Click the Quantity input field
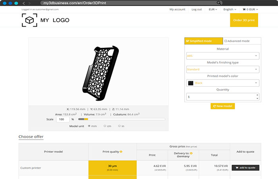 point(223,97)
